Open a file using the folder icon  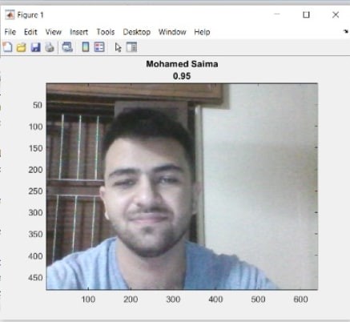pyautogui.click(x=22, y=47)
